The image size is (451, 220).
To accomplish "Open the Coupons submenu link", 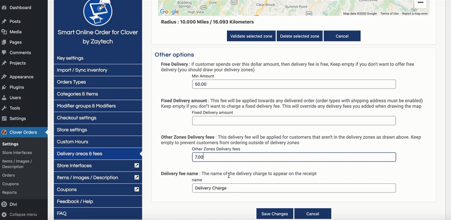I will pyautogui.click(x=10, y=184).
